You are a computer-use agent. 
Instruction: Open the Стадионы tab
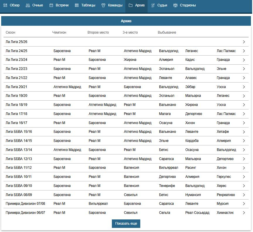coord(188,5)
